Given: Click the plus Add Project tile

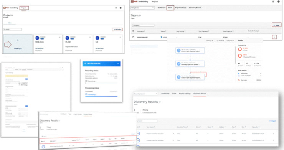Looking at the screenshot, I should tap(18, 44).
